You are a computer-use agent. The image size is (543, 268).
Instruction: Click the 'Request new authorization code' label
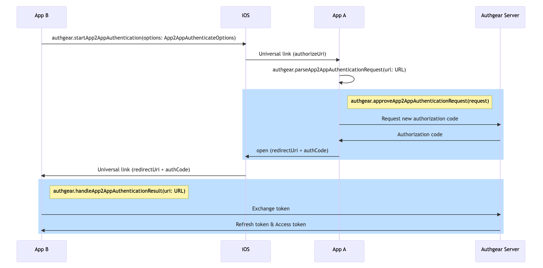[420, 119]
